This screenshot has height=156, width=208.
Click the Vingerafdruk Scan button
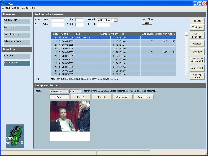tap(147, 23)
